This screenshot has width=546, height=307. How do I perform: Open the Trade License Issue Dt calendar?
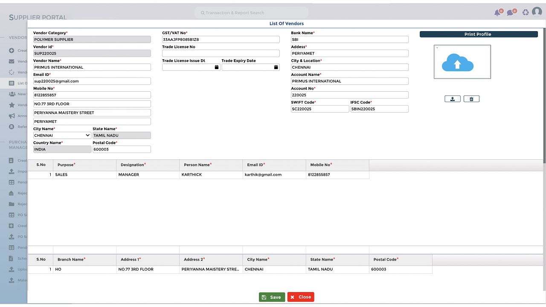217,67
